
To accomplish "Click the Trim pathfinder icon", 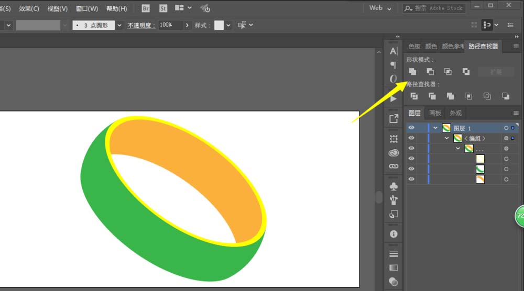I will pyautogui.click(x=432, y=96).
